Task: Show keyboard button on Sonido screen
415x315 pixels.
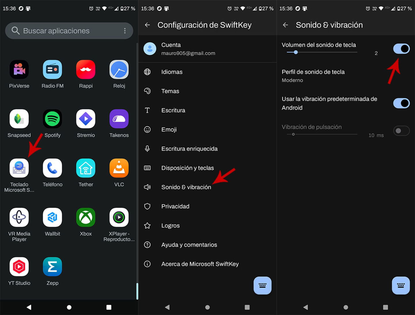Action: pos(401,285)
